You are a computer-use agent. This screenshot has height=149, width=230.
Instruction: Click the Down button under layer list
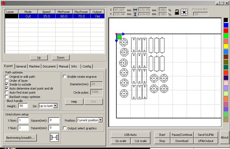tap(60, 58)
